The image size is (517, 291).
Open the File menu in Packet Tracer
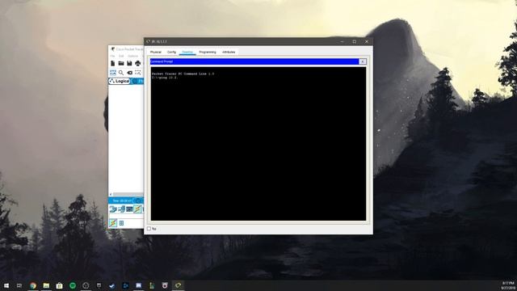113,56
